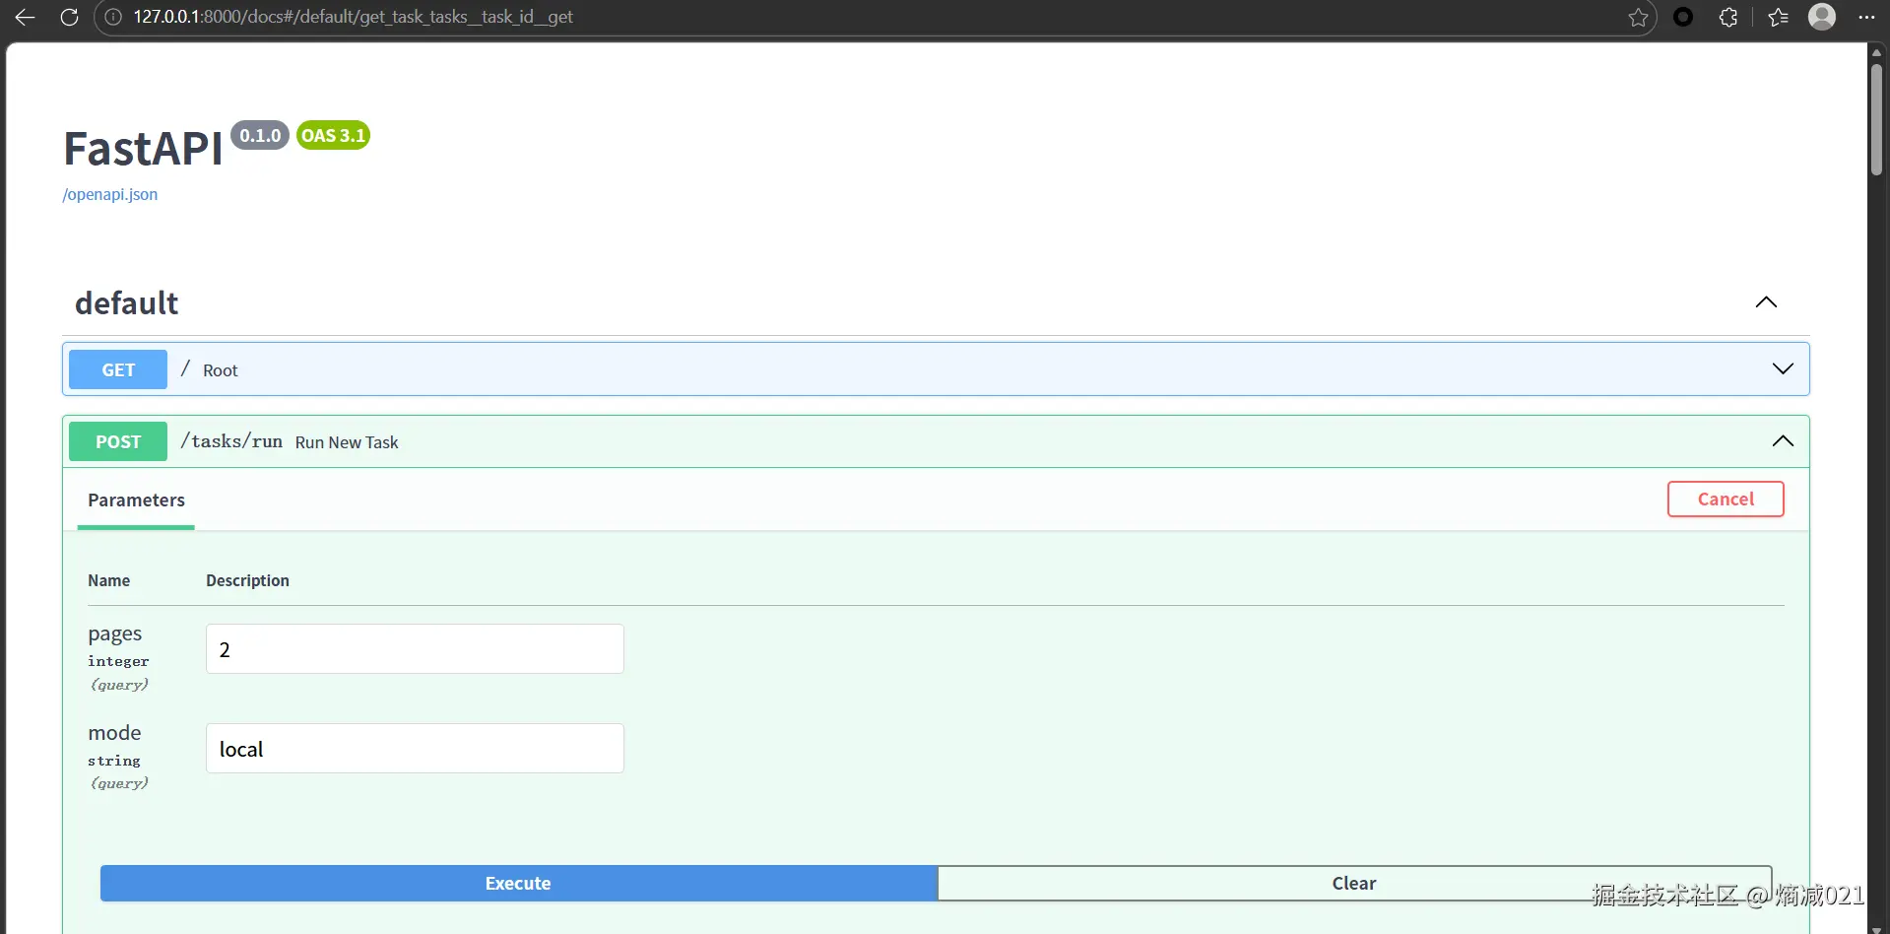Screen dimensions: 1890x934
Task: Click the default section heading
Action: [127, 302]
